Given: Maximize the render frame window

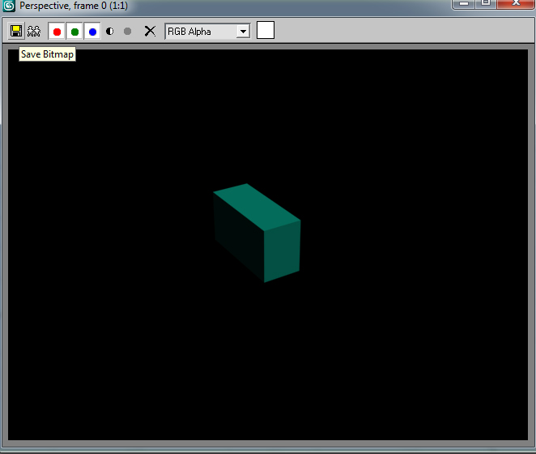Looking at the screenshot, I should pyautogui.click(x=486, y=3).
